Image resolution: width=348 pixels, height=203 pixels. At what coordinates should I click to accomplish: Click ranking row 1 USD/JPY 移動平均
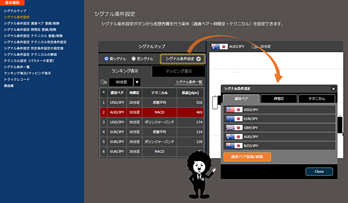click(152, 102)
